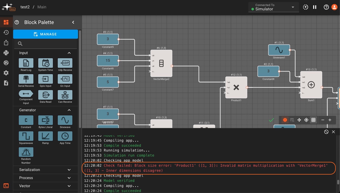Viewport: 340px width, 193px height.
Task: Open the Python icon in left sidebar
Action: tap(6, 53)
